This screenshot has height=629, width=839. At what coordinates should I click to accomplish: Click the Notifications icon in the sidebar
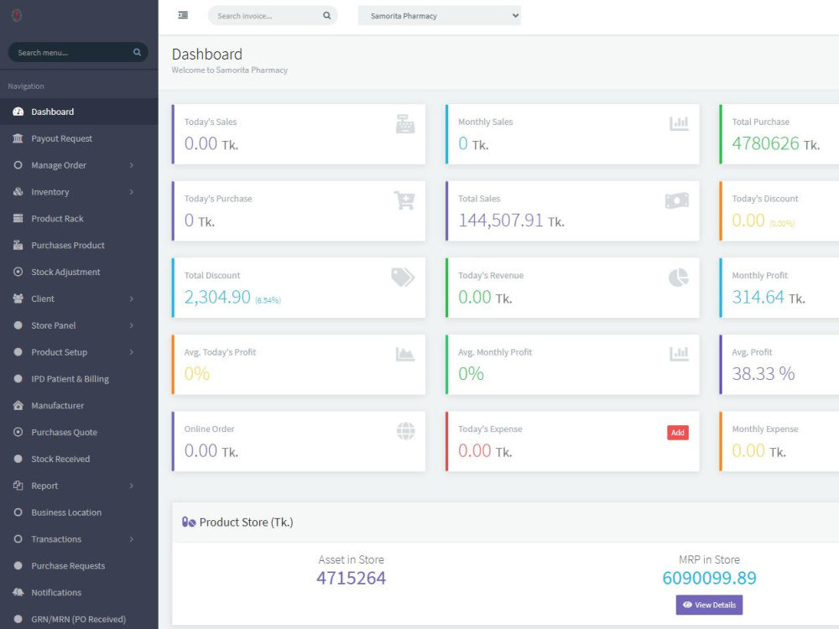pyautogui.click(x=18, y=592)
